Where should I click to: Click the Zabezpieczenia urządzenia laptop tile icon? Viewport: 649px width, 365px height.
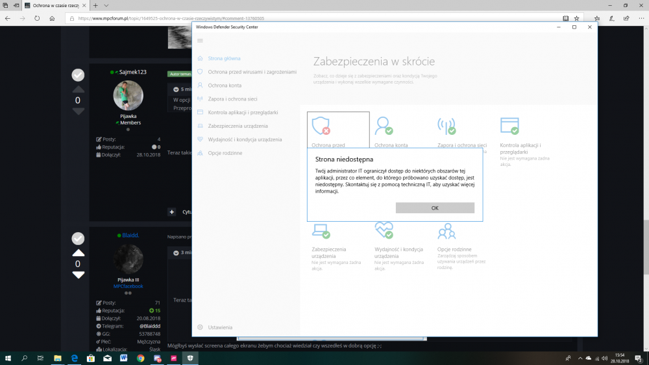[321, 231]
